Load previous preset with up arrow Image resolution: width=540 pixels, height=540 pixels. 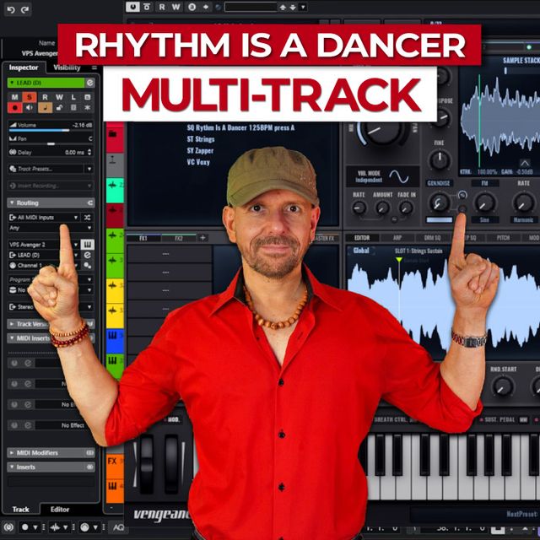tap(283, 7)
